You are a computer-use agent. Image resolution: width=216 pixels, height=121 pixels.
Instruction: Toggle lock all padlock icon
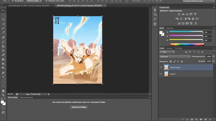point(182,62)
